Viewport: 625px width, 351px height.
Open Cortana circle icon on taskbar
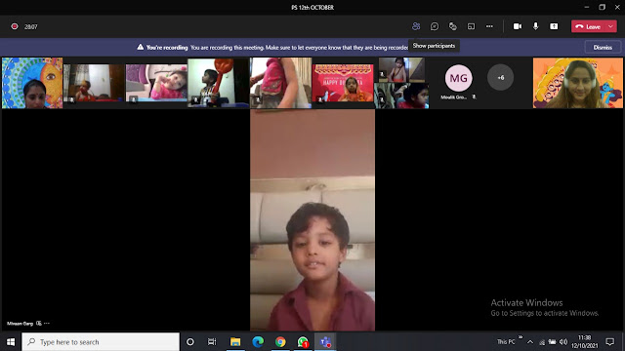[190, 342]
